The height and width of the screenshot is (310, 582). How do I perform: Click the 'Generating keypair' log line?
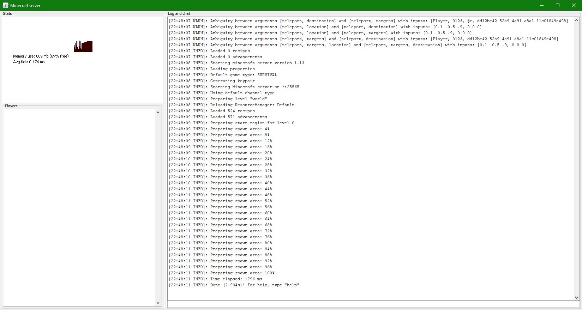212,81
